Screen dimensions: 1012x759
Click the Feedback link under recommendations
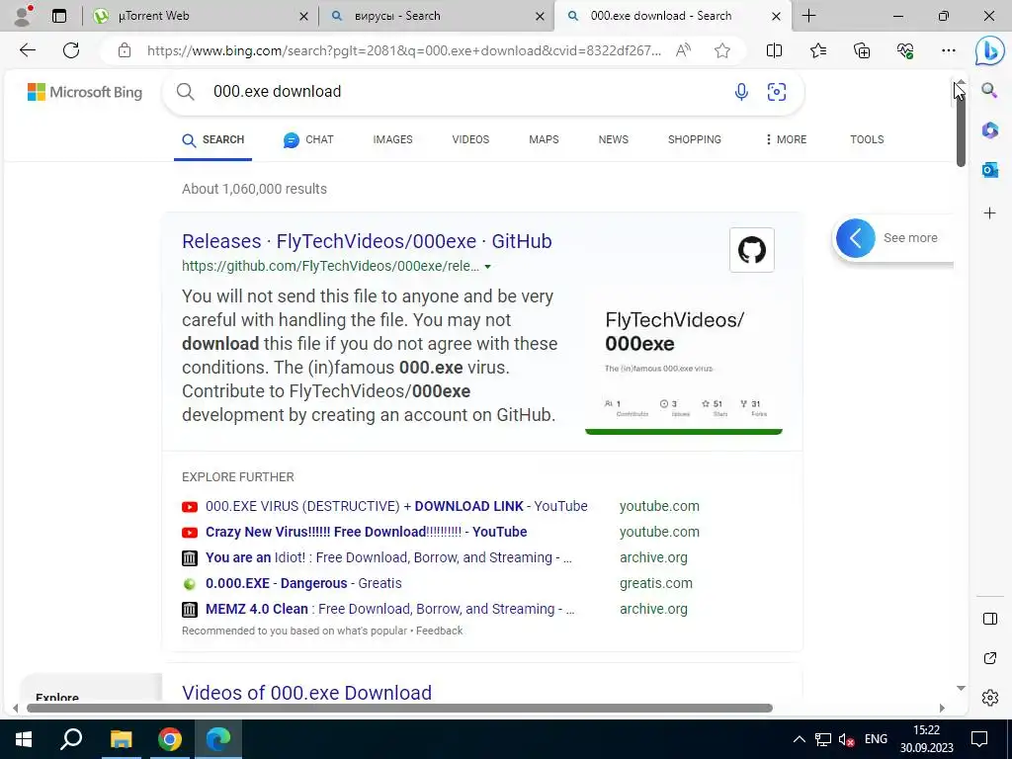coord(439,631)
